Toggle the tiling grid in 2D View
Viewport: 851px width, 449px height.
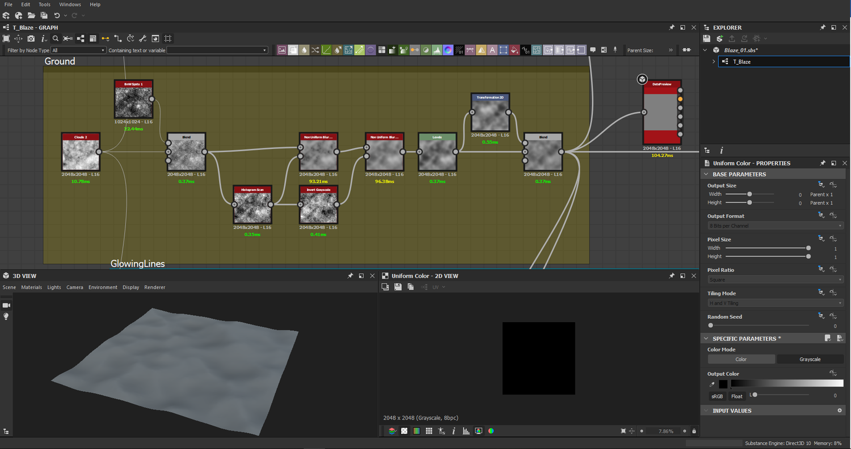[x=429, y=431]
